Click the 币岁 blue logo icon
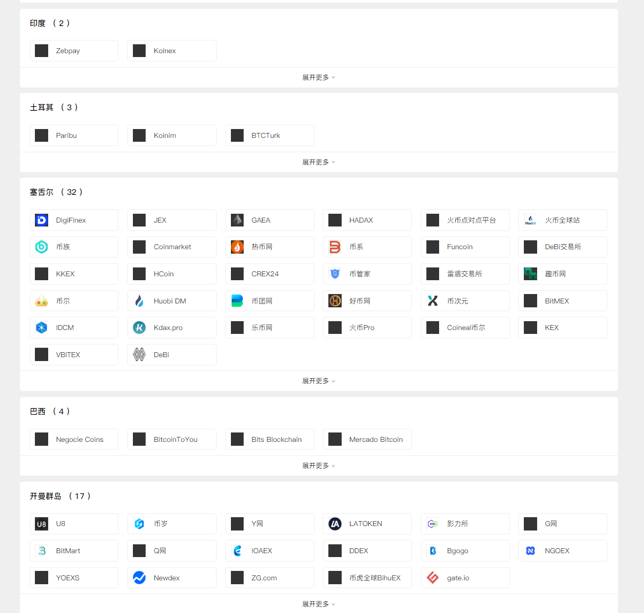644x613 pixels. click(139, 524)
